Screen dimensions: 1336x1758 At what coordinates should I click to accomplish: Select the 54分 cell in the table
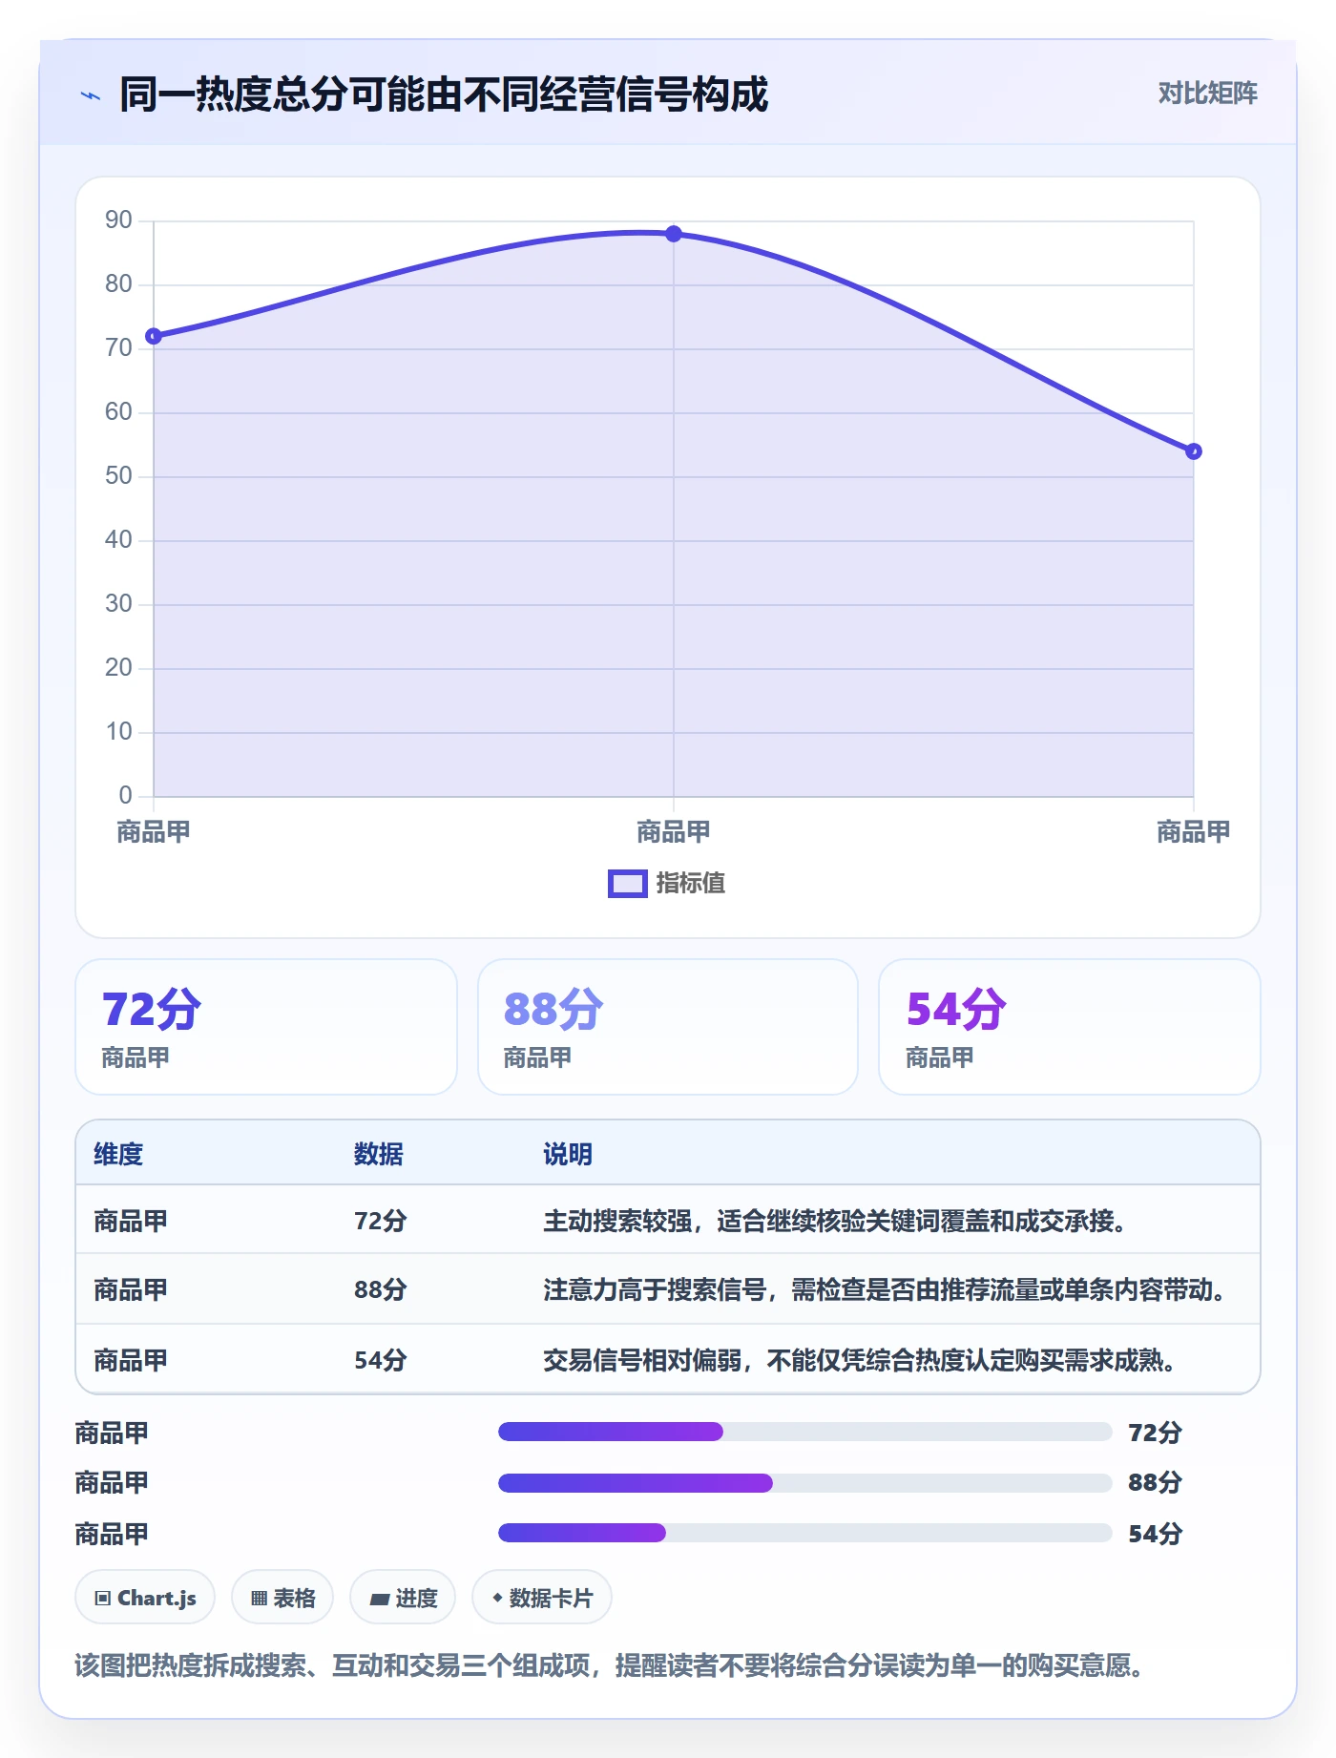(x=381, y=1360)
